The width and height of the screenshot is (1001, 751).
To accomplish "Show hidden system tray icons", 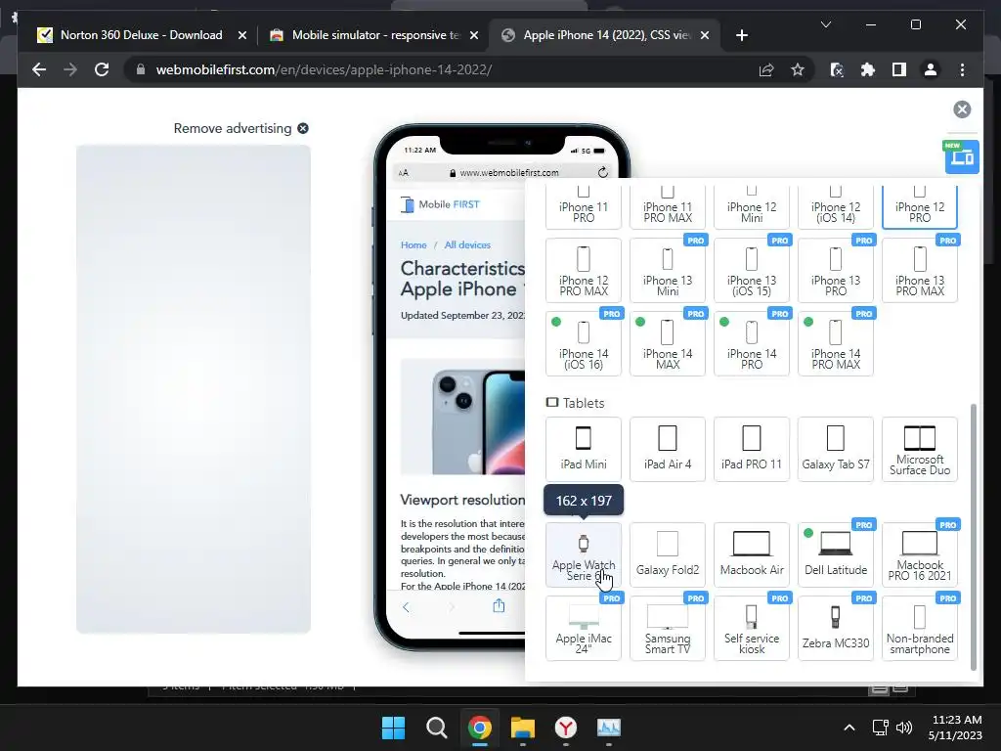I will 849,728.
